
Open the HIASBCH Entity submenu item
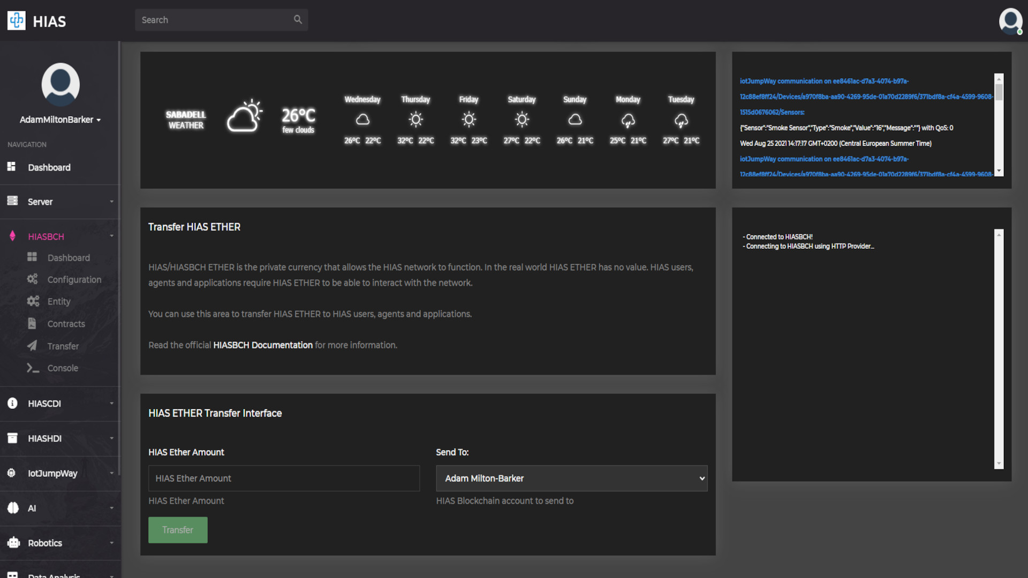59,302
